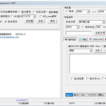
Task: Click the serial port send text area
Action: tap(88, 64)
